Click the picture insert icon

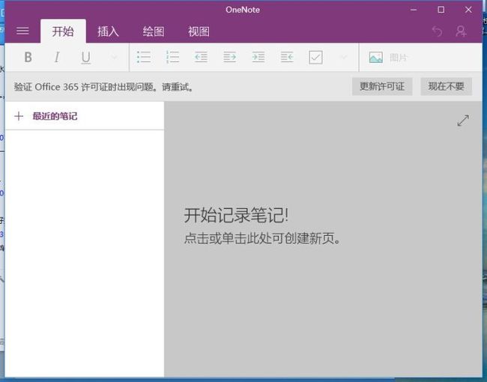(376, 58)
